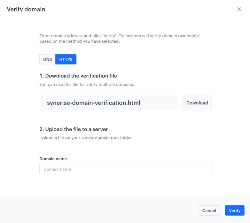Switch to the DNS verification method

point(48,59)
